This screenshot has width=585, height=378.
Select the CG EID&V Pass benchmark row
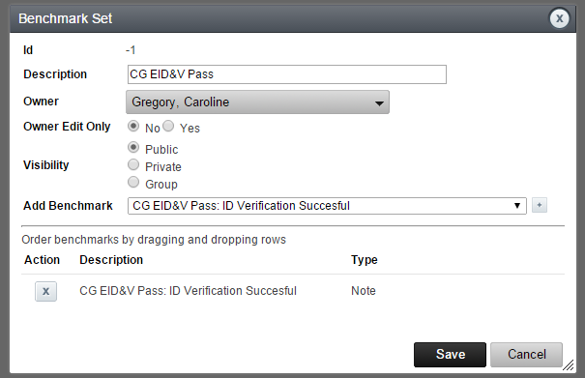coord(293,291)
